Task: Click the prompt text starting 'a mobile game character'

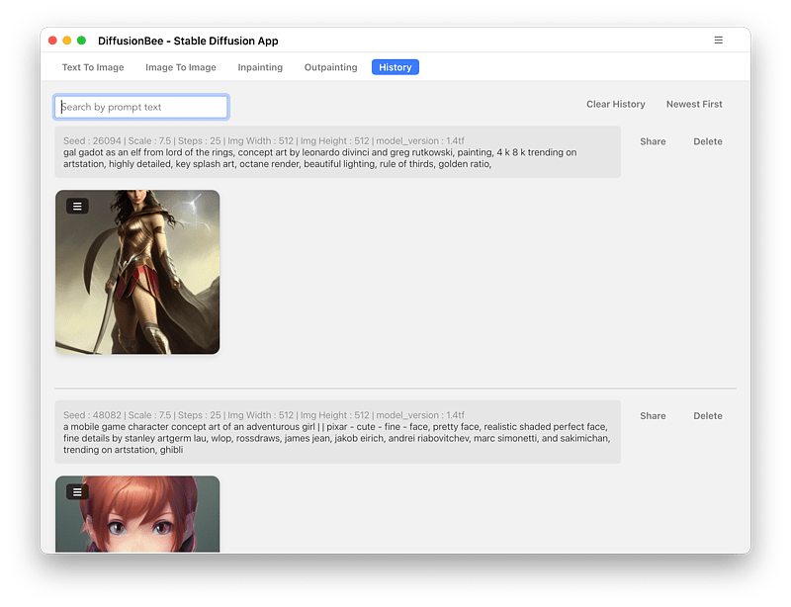Action: pos(336,438)
